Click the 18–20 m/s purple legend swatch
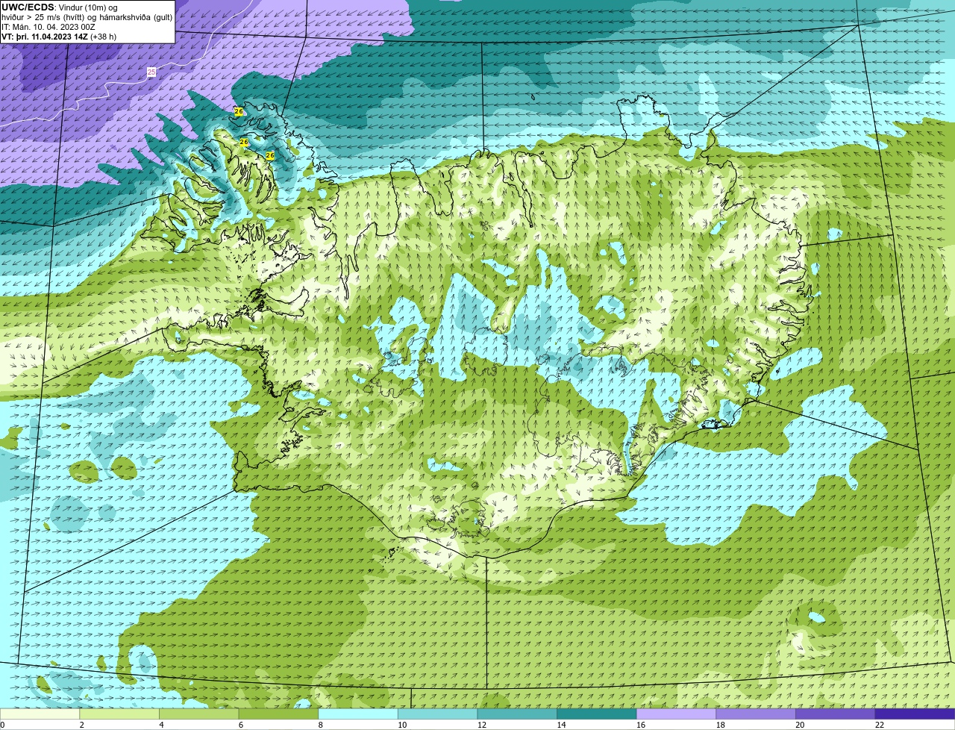The image size is (955, 730). click(x=756, y=714)
